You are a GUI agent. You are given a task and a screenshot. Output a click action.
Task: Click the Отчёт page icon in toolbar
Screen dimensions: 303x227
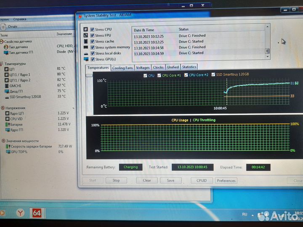3,26
